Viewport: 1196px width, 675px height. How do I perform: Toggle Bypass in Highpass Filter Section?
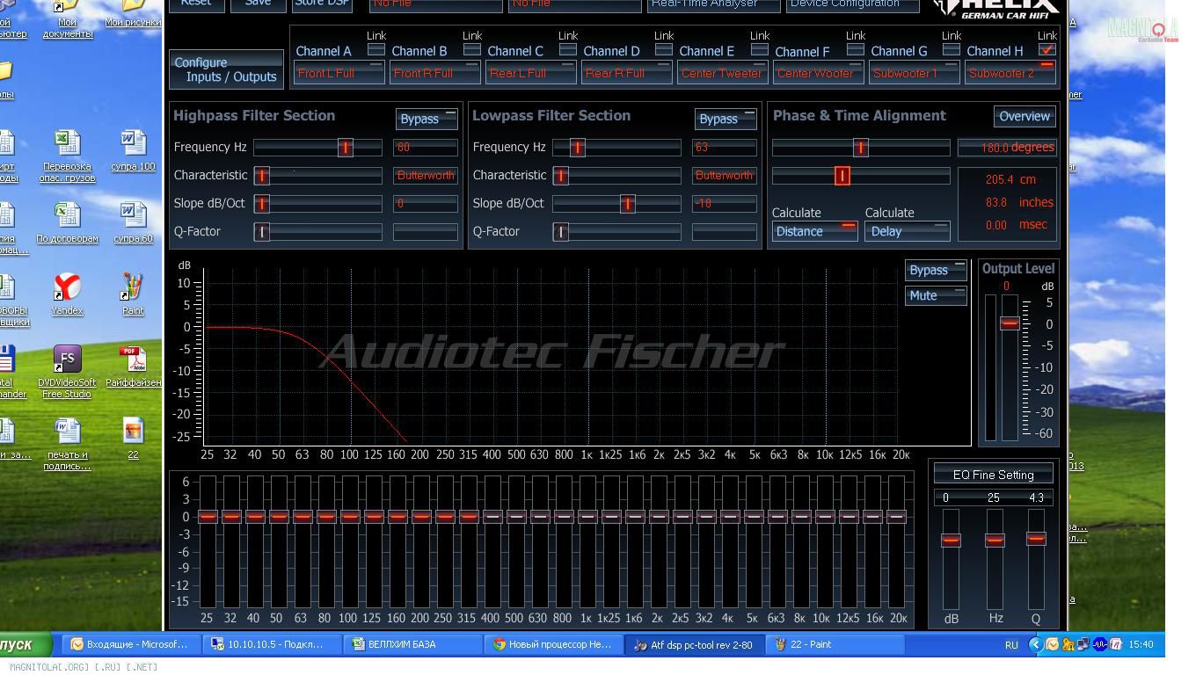point(427,119)
